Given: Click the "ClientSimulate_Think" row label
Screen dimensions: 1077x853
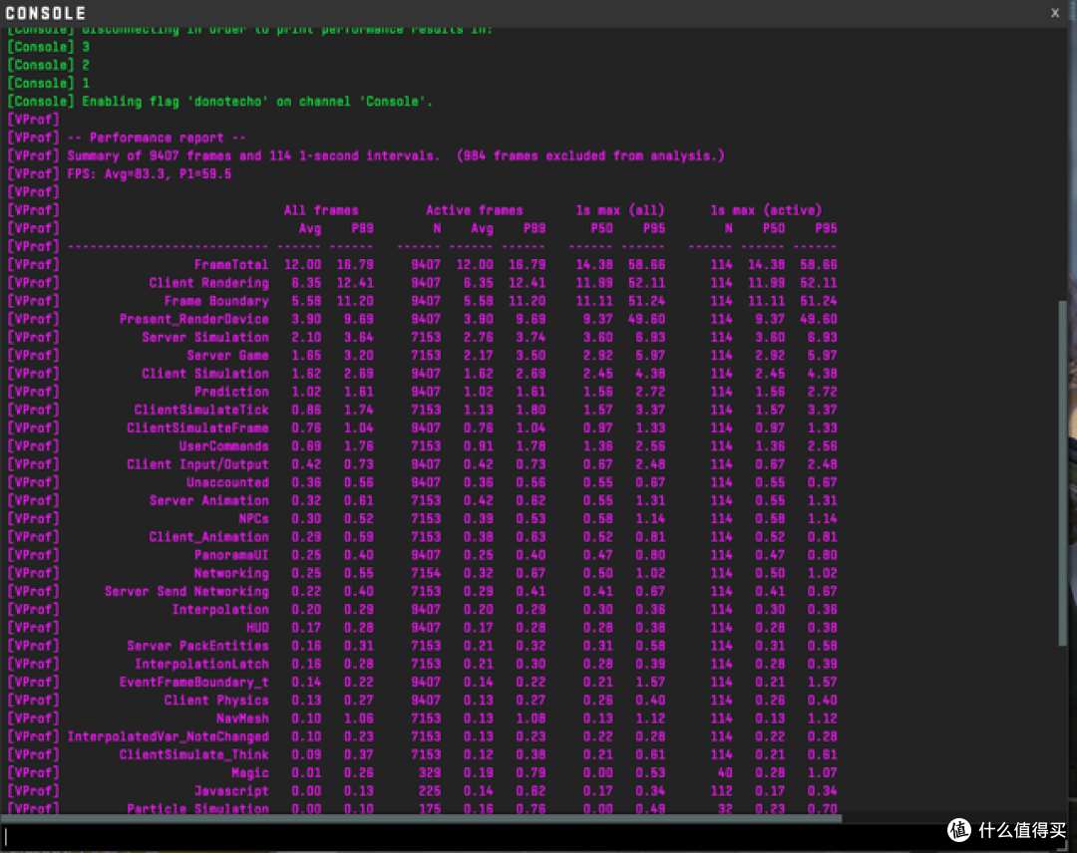Looking at the screenshot, I should coord(194,755).
